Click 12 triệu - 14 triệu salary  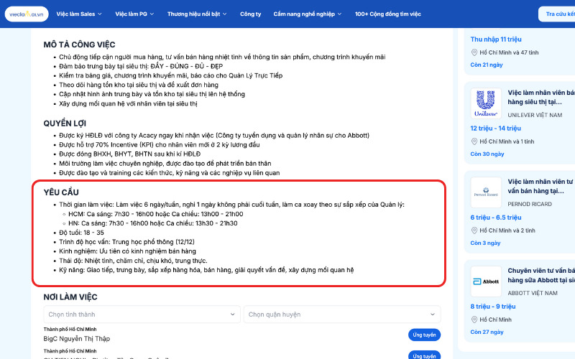click(x=495, y=129)
